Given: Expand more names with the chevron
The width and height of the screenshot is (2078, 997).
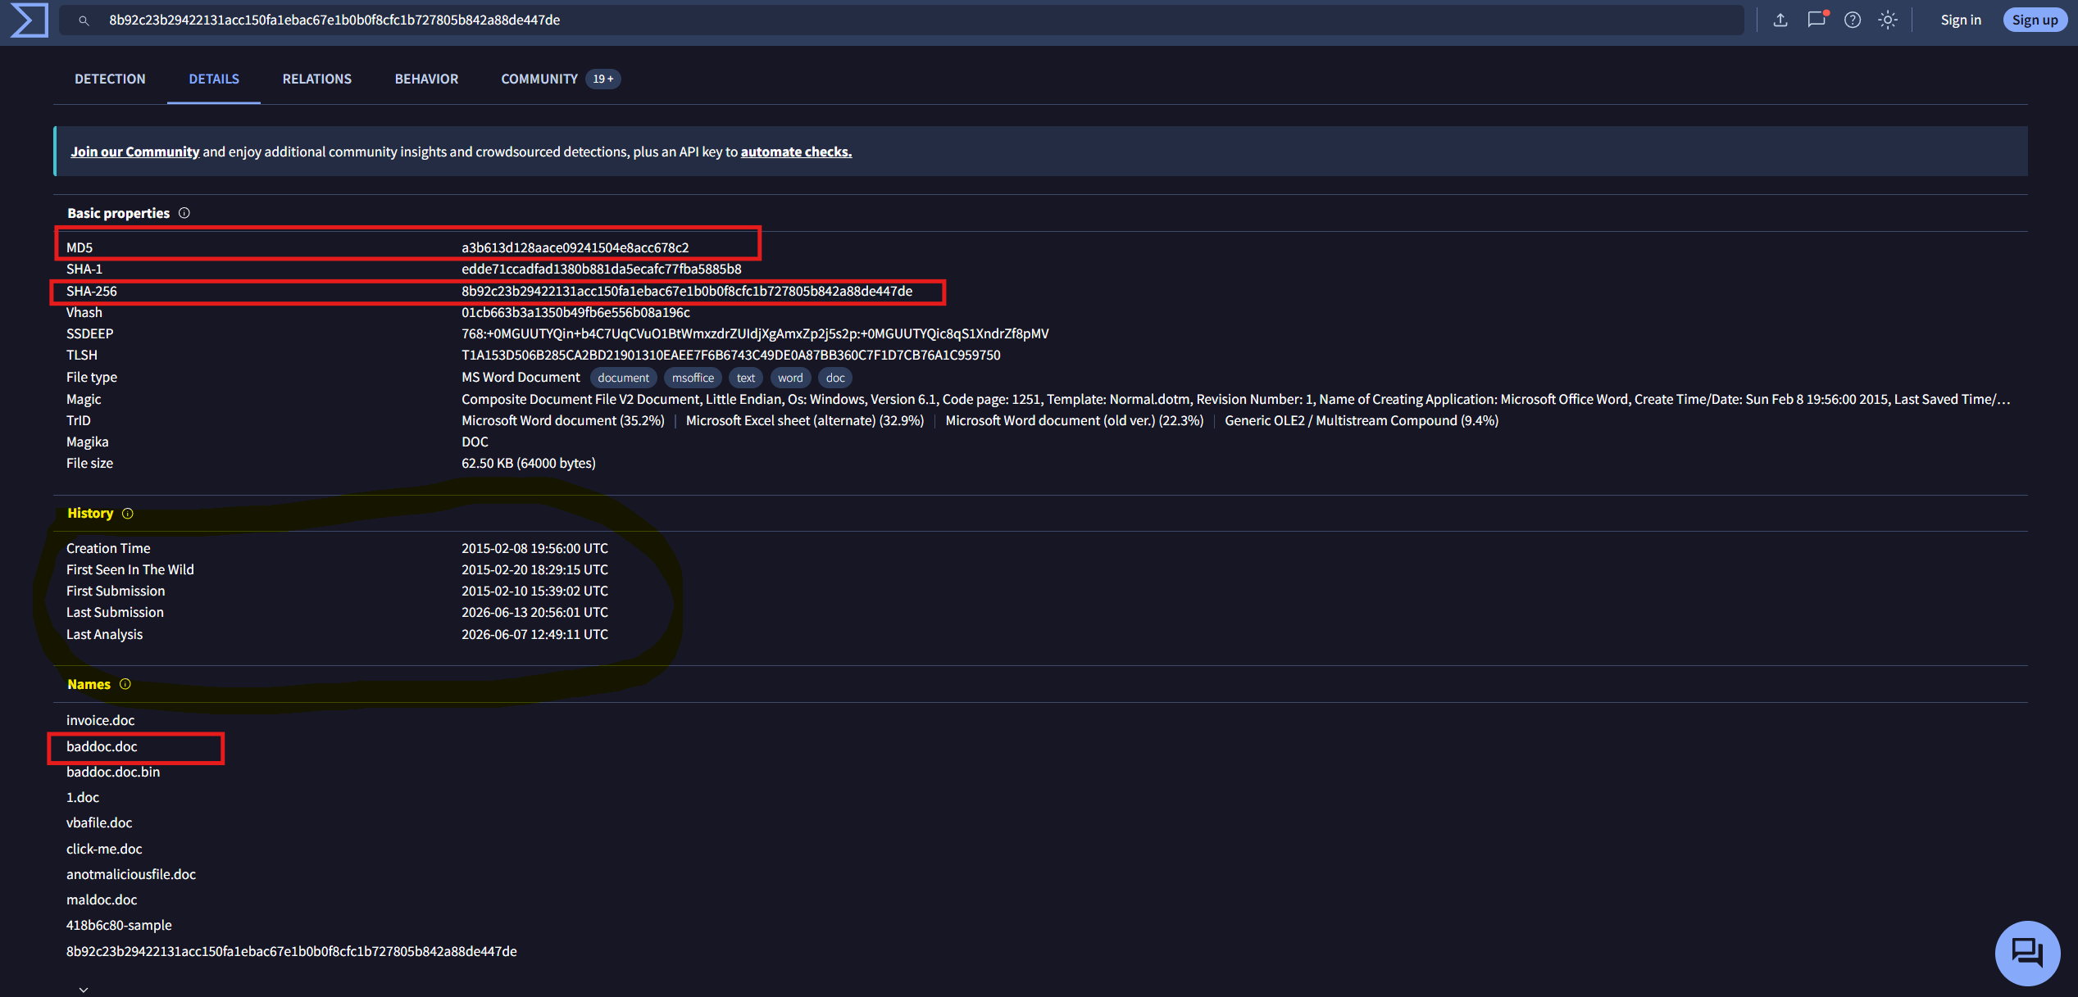Looking at the screenshot, I should pyautogui.click(x=84, y=990).
